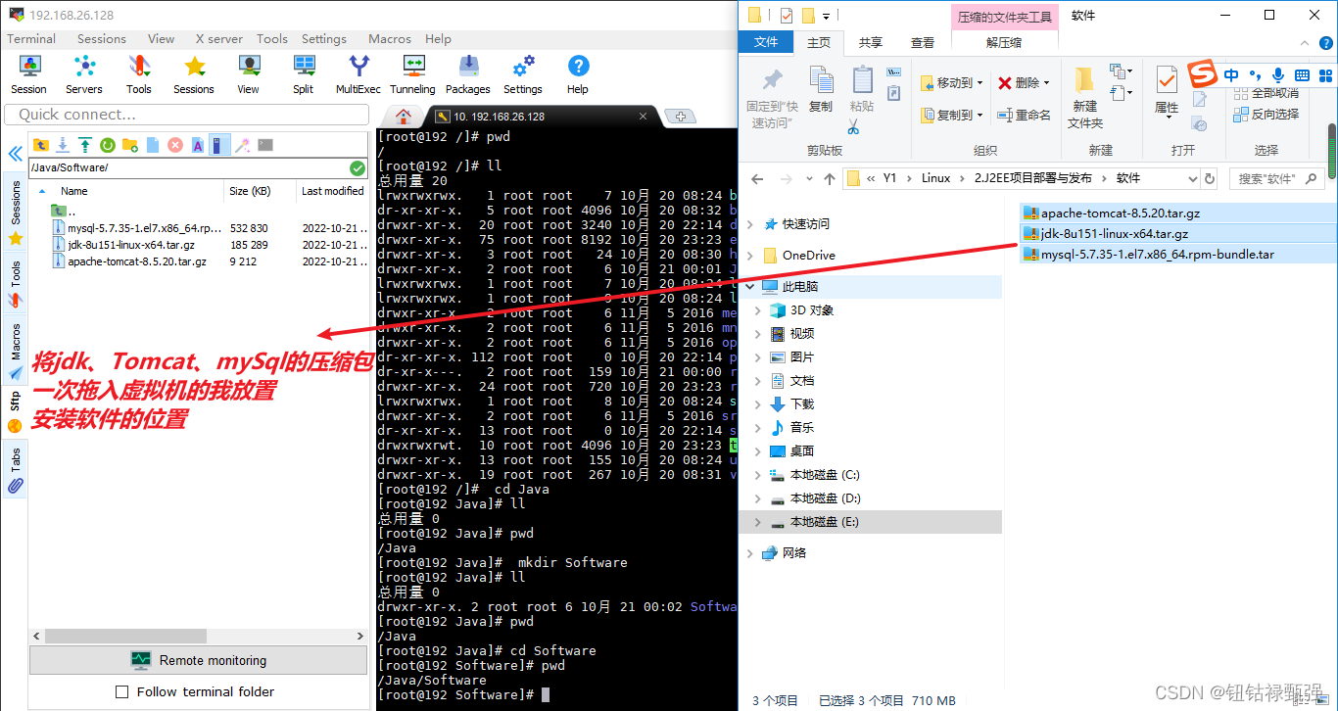Create a new folder in the SFTP panel
This screenshot has height=711, width=1338.
pyautogui.click(x=128, y=144)
